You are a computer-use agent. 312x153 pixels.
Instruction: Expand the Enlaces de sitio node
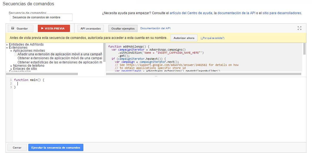11,69
